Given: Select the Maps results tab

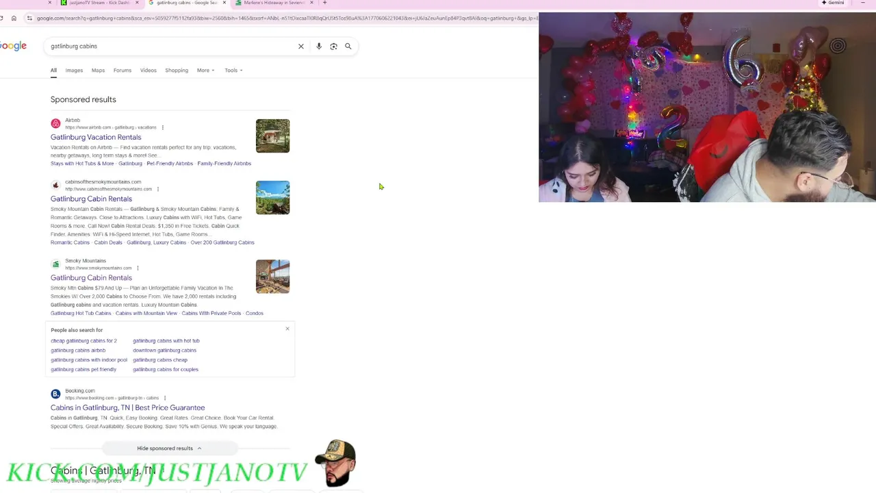Looking at the screenshot, I should click(x=98, y=71).
